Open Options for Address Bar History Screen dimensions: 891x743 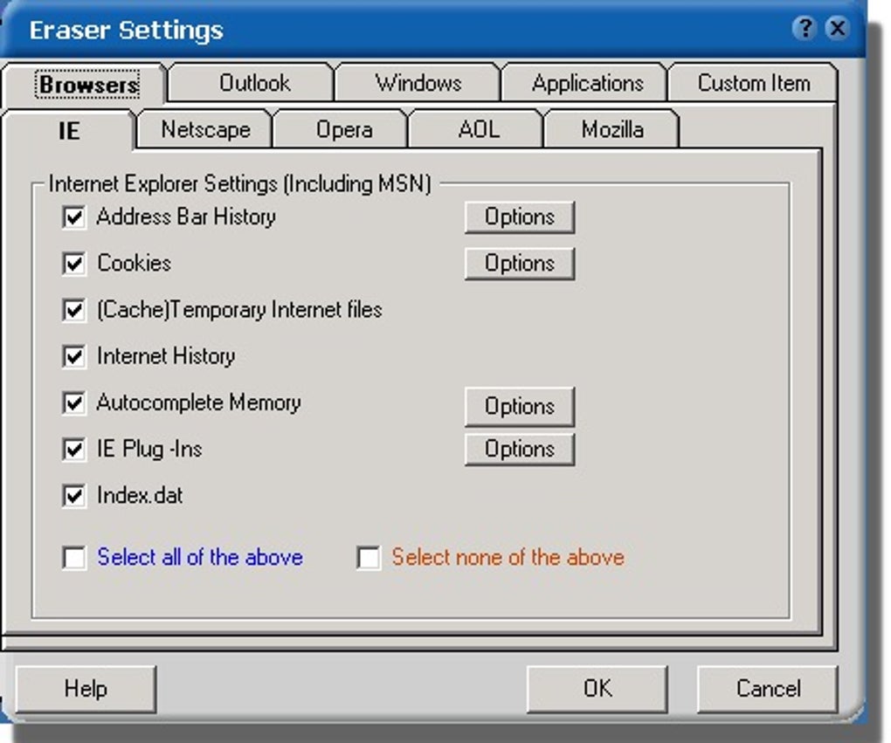pos(520,217)
